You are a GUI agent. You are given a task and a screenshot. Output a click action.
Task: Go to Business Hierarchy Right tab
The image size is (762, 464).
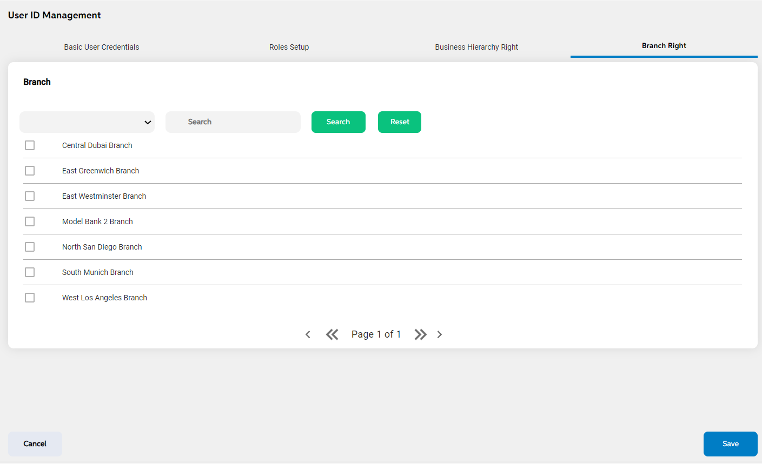(x=476, y=47)
